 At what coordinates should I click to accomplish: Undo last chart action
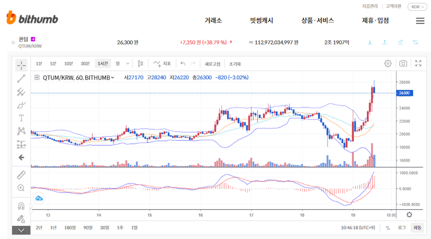click(x=183, y=64)
